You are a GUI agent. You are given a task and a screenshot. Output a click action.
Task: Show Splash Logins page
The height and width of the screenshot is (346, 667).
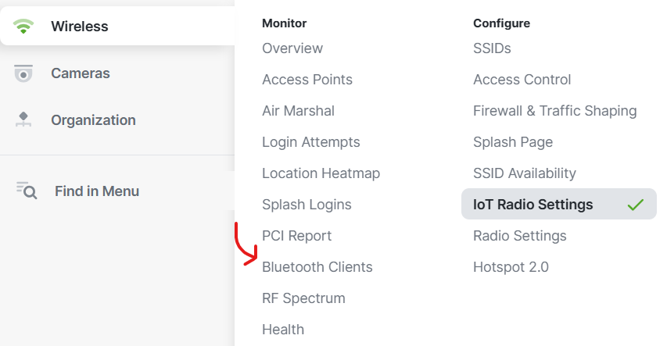307,205
